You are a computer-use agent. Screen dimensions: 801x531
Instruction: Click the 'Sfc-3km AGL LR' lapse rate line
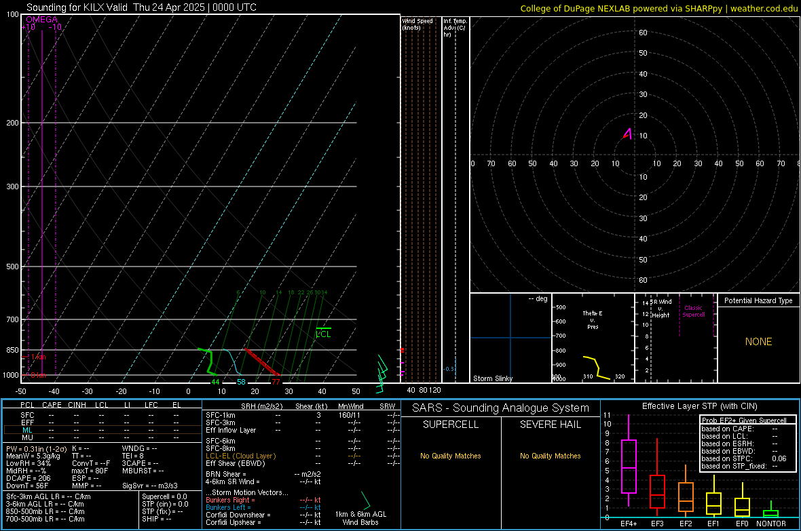[48, 496]
